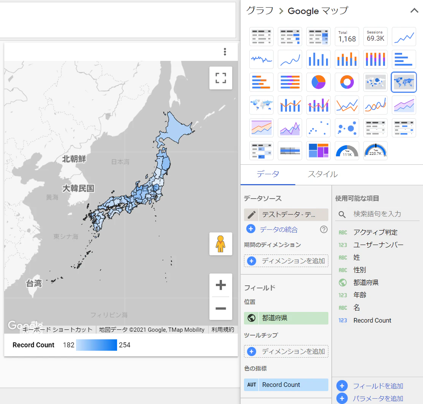This screenshot has width=423, height=404.
Task: Select the table with bars chart icon
Action: point(290,37)
